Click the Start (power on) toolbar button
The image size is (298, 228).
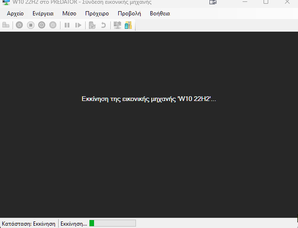tap(19, 25)
